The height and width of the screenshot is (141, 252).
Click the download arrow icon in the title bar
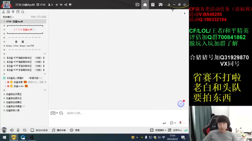click(169, 5)
